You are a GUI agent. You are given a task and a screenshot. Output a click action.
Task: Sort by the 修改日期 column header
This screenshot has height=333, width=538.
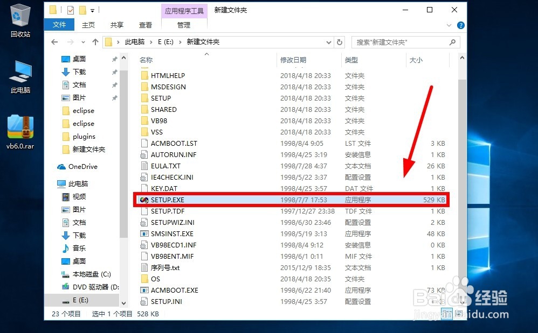tap(293, 60)
